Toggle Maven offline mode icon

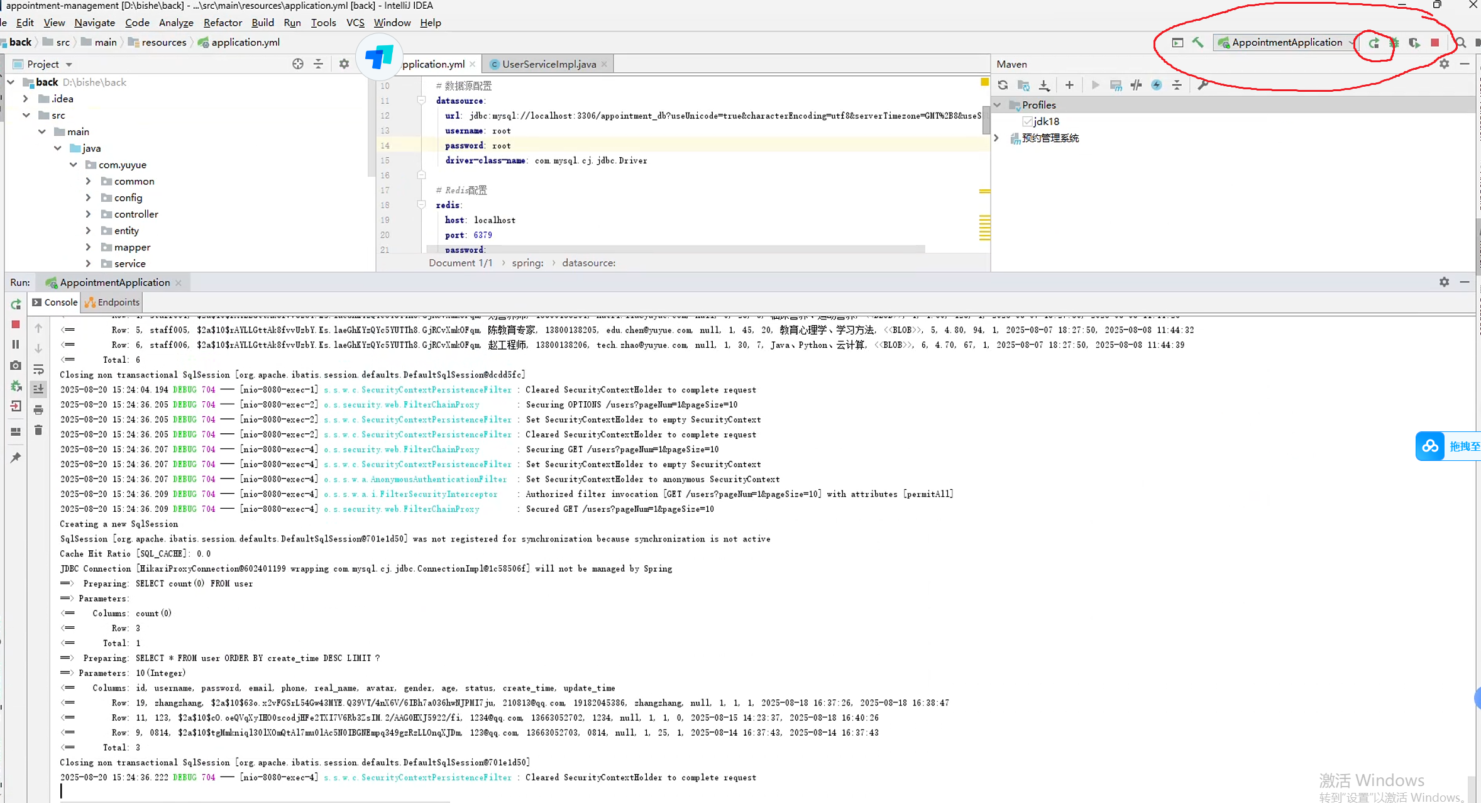click(1136, 85)
